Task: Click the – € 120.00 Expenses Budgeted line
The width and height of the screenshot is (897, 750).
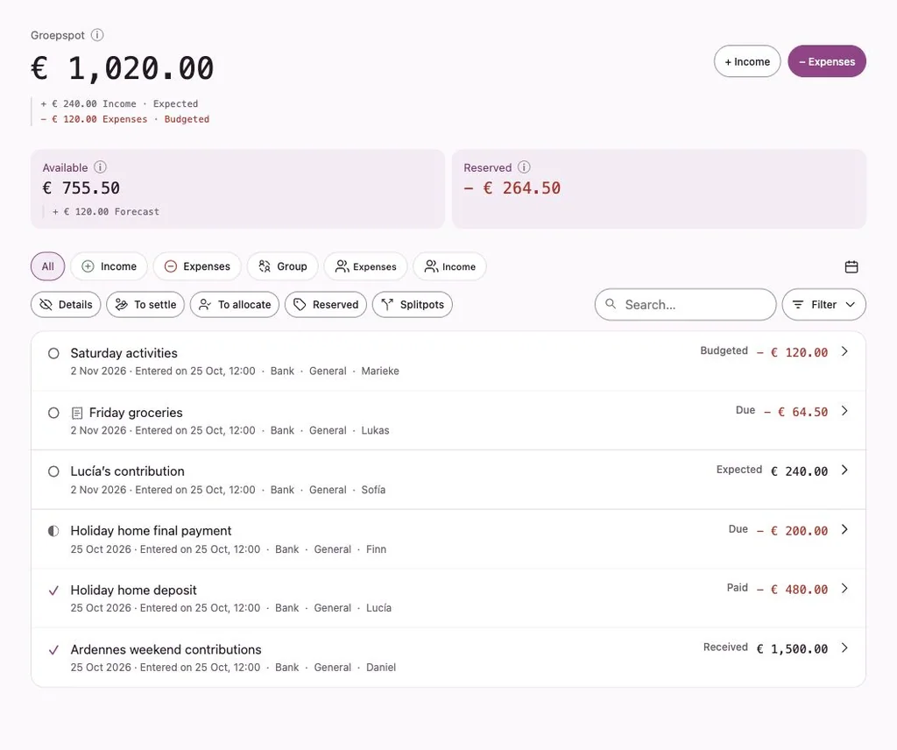Action: [124, 119]
